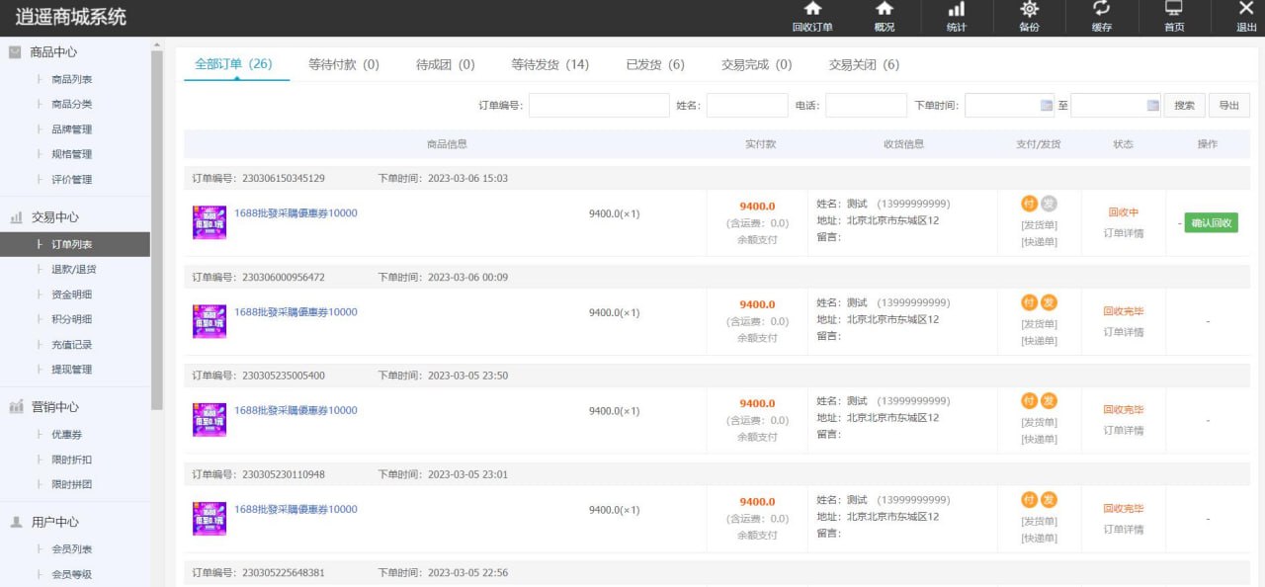Expand the 用户中心 sidebar section
Image resolution: width=1265 pixels, height=587 pixels.
tap(54, 522)
